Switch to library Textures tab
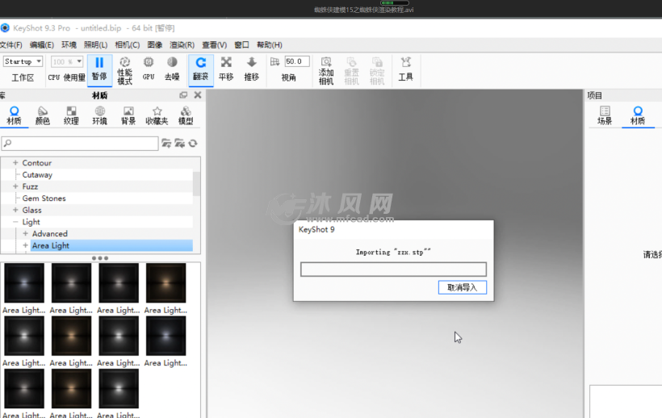This screenshot has width=662, height=418. tap(71, 115)
